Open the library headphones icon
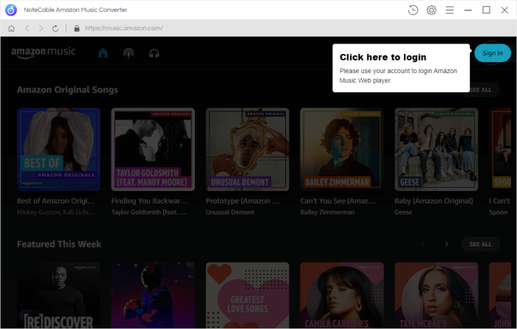517x329 pixels. pyautogui.click(x=154, y=53)
